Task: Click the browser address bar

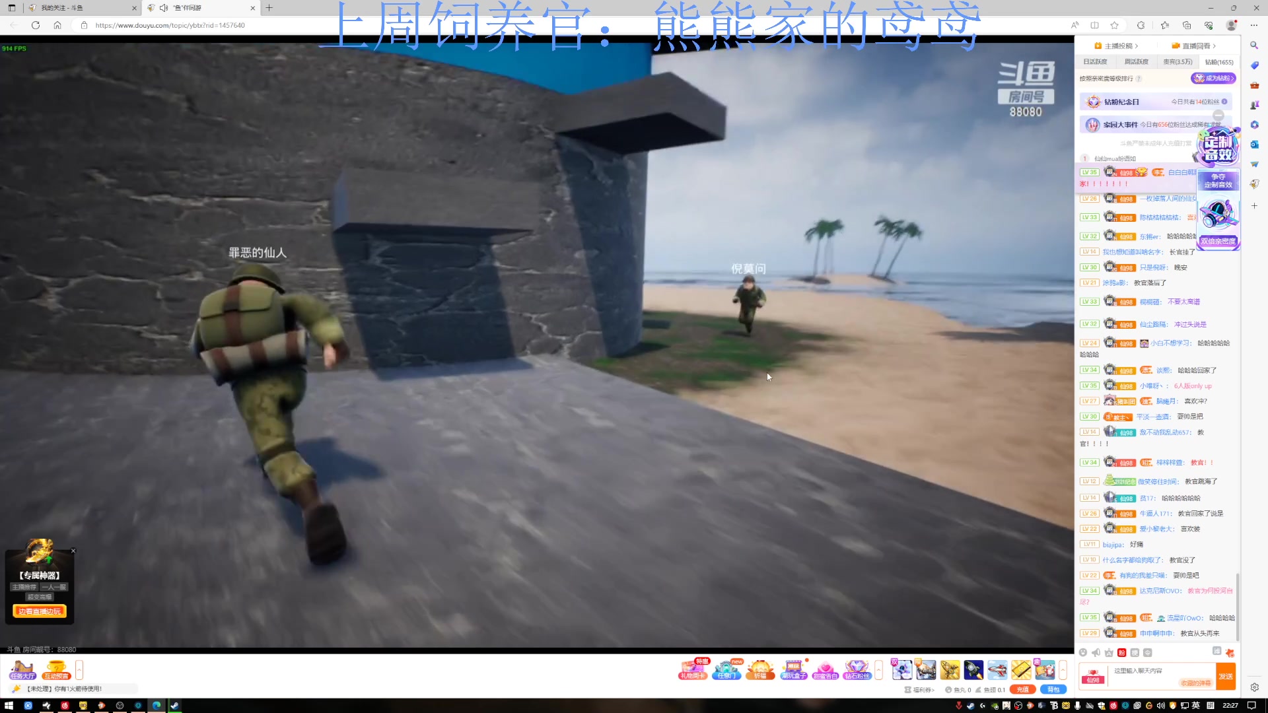Action: (568, 25)
